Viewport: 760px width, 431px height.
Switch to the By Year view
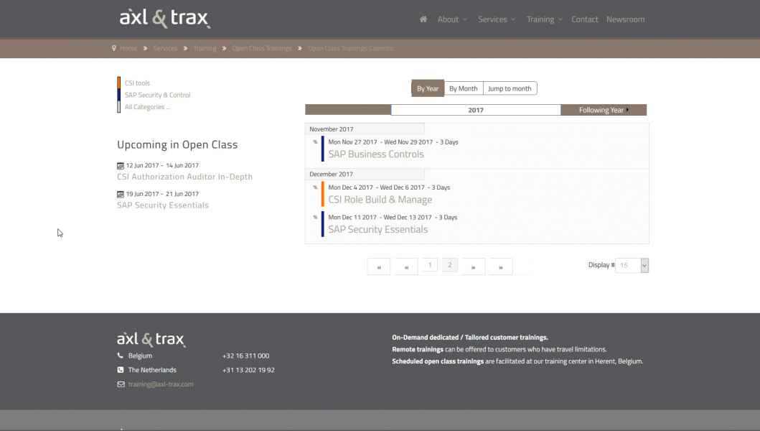click(x=428, y=88)
